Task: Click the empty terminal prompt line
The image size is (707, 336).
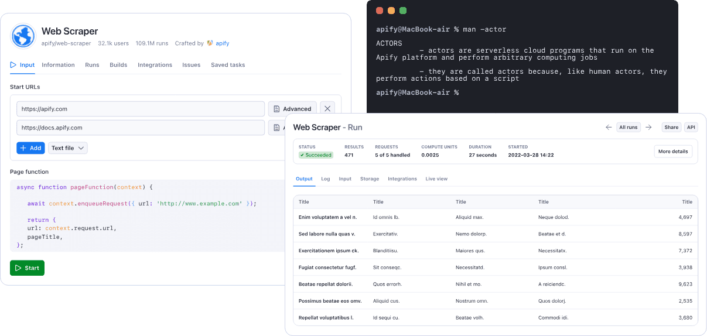Action: coord(417,92)
